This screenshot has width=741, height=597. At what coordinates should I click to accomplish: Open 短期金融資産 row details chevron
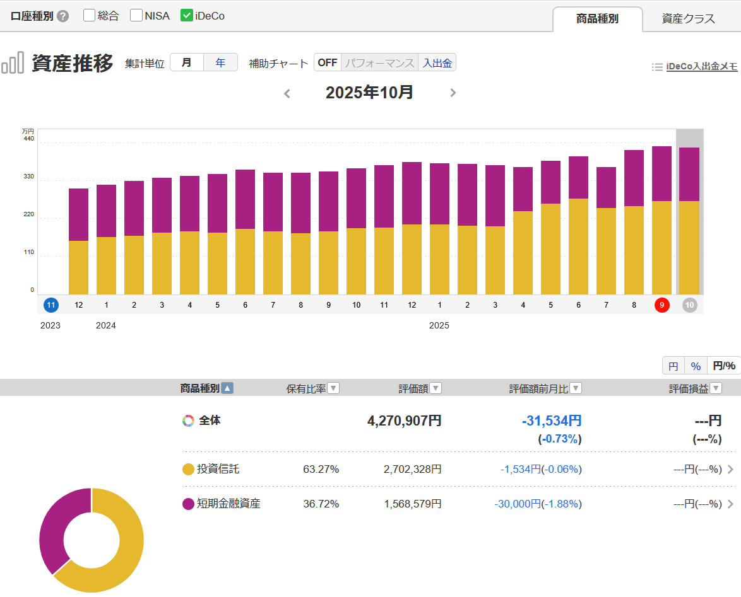[x=730, y=504]
